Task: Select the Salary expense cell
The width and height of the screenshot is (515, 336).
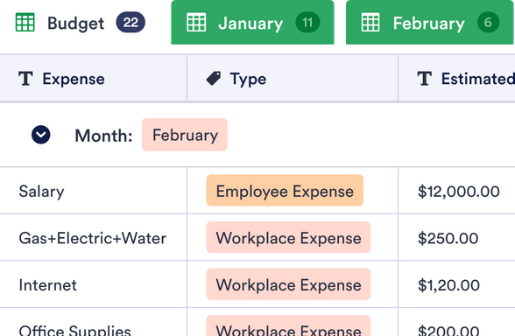Action: click(93, 191)
